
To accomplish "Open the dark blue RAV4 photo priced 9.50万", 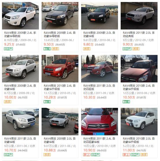I will pyautogui.click(x=60, y=16).
